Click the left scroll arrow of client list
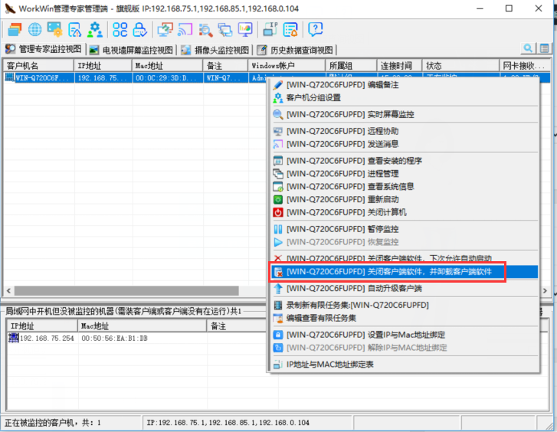Screen dimensions: 557x432 click(8, 290)
